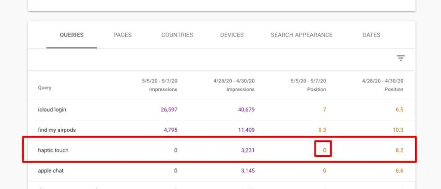Click the 26,597 impressions value

pos(169,110)
